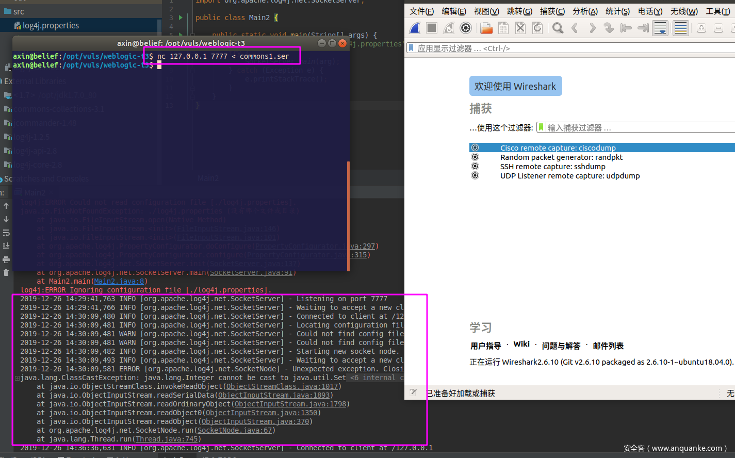Run Main2 class with green gutter arrow
This screenshot has height=458, width=735.
point(181,18)
